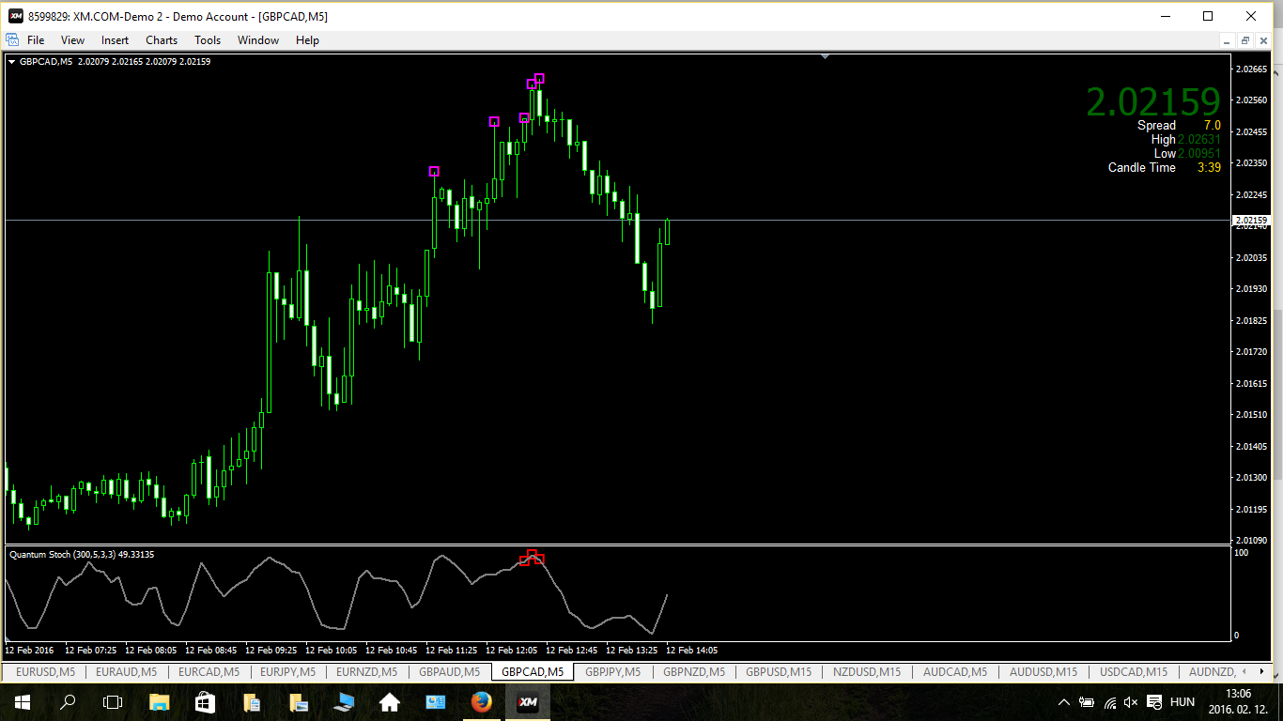Screen dimensions: 1283x721
Task: Click the 2.02159 current price label on scale
Action: click(1251, 220)
